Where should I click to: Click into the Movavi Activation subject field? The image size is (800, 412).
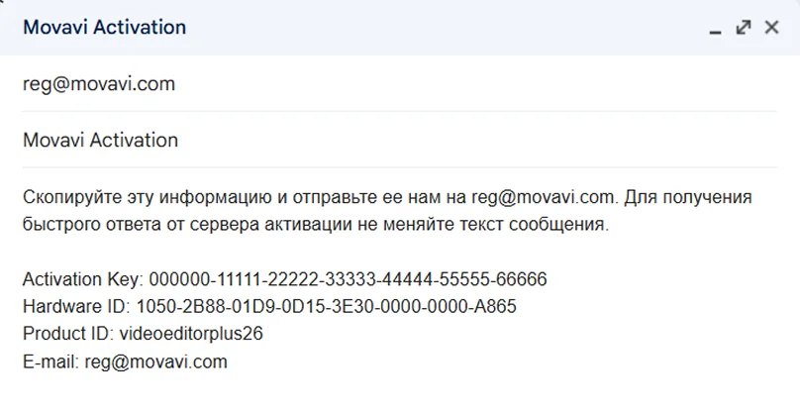tap(100, 140)
